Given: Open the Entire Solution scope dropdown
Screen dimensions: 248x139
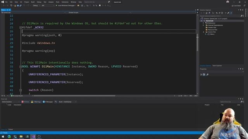Looking at the screenshot, I should tap(10, 102).
